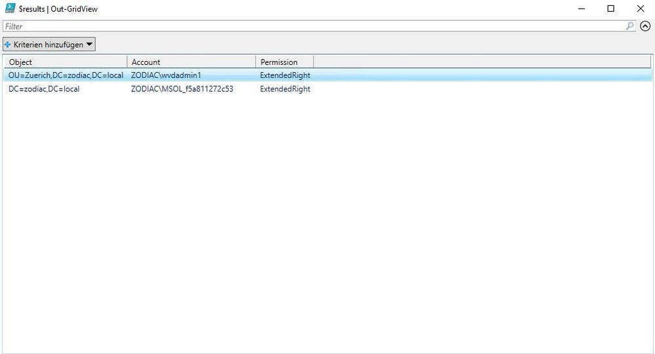Click the magnifier search icon in filter box
This screenshot has height=354, width=655.
(629, 26)
